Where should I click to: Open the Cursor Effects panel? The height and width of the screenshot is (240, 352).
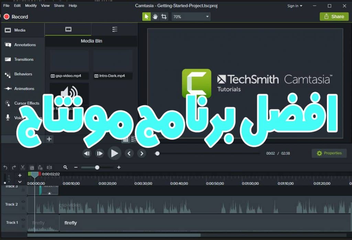22,103
